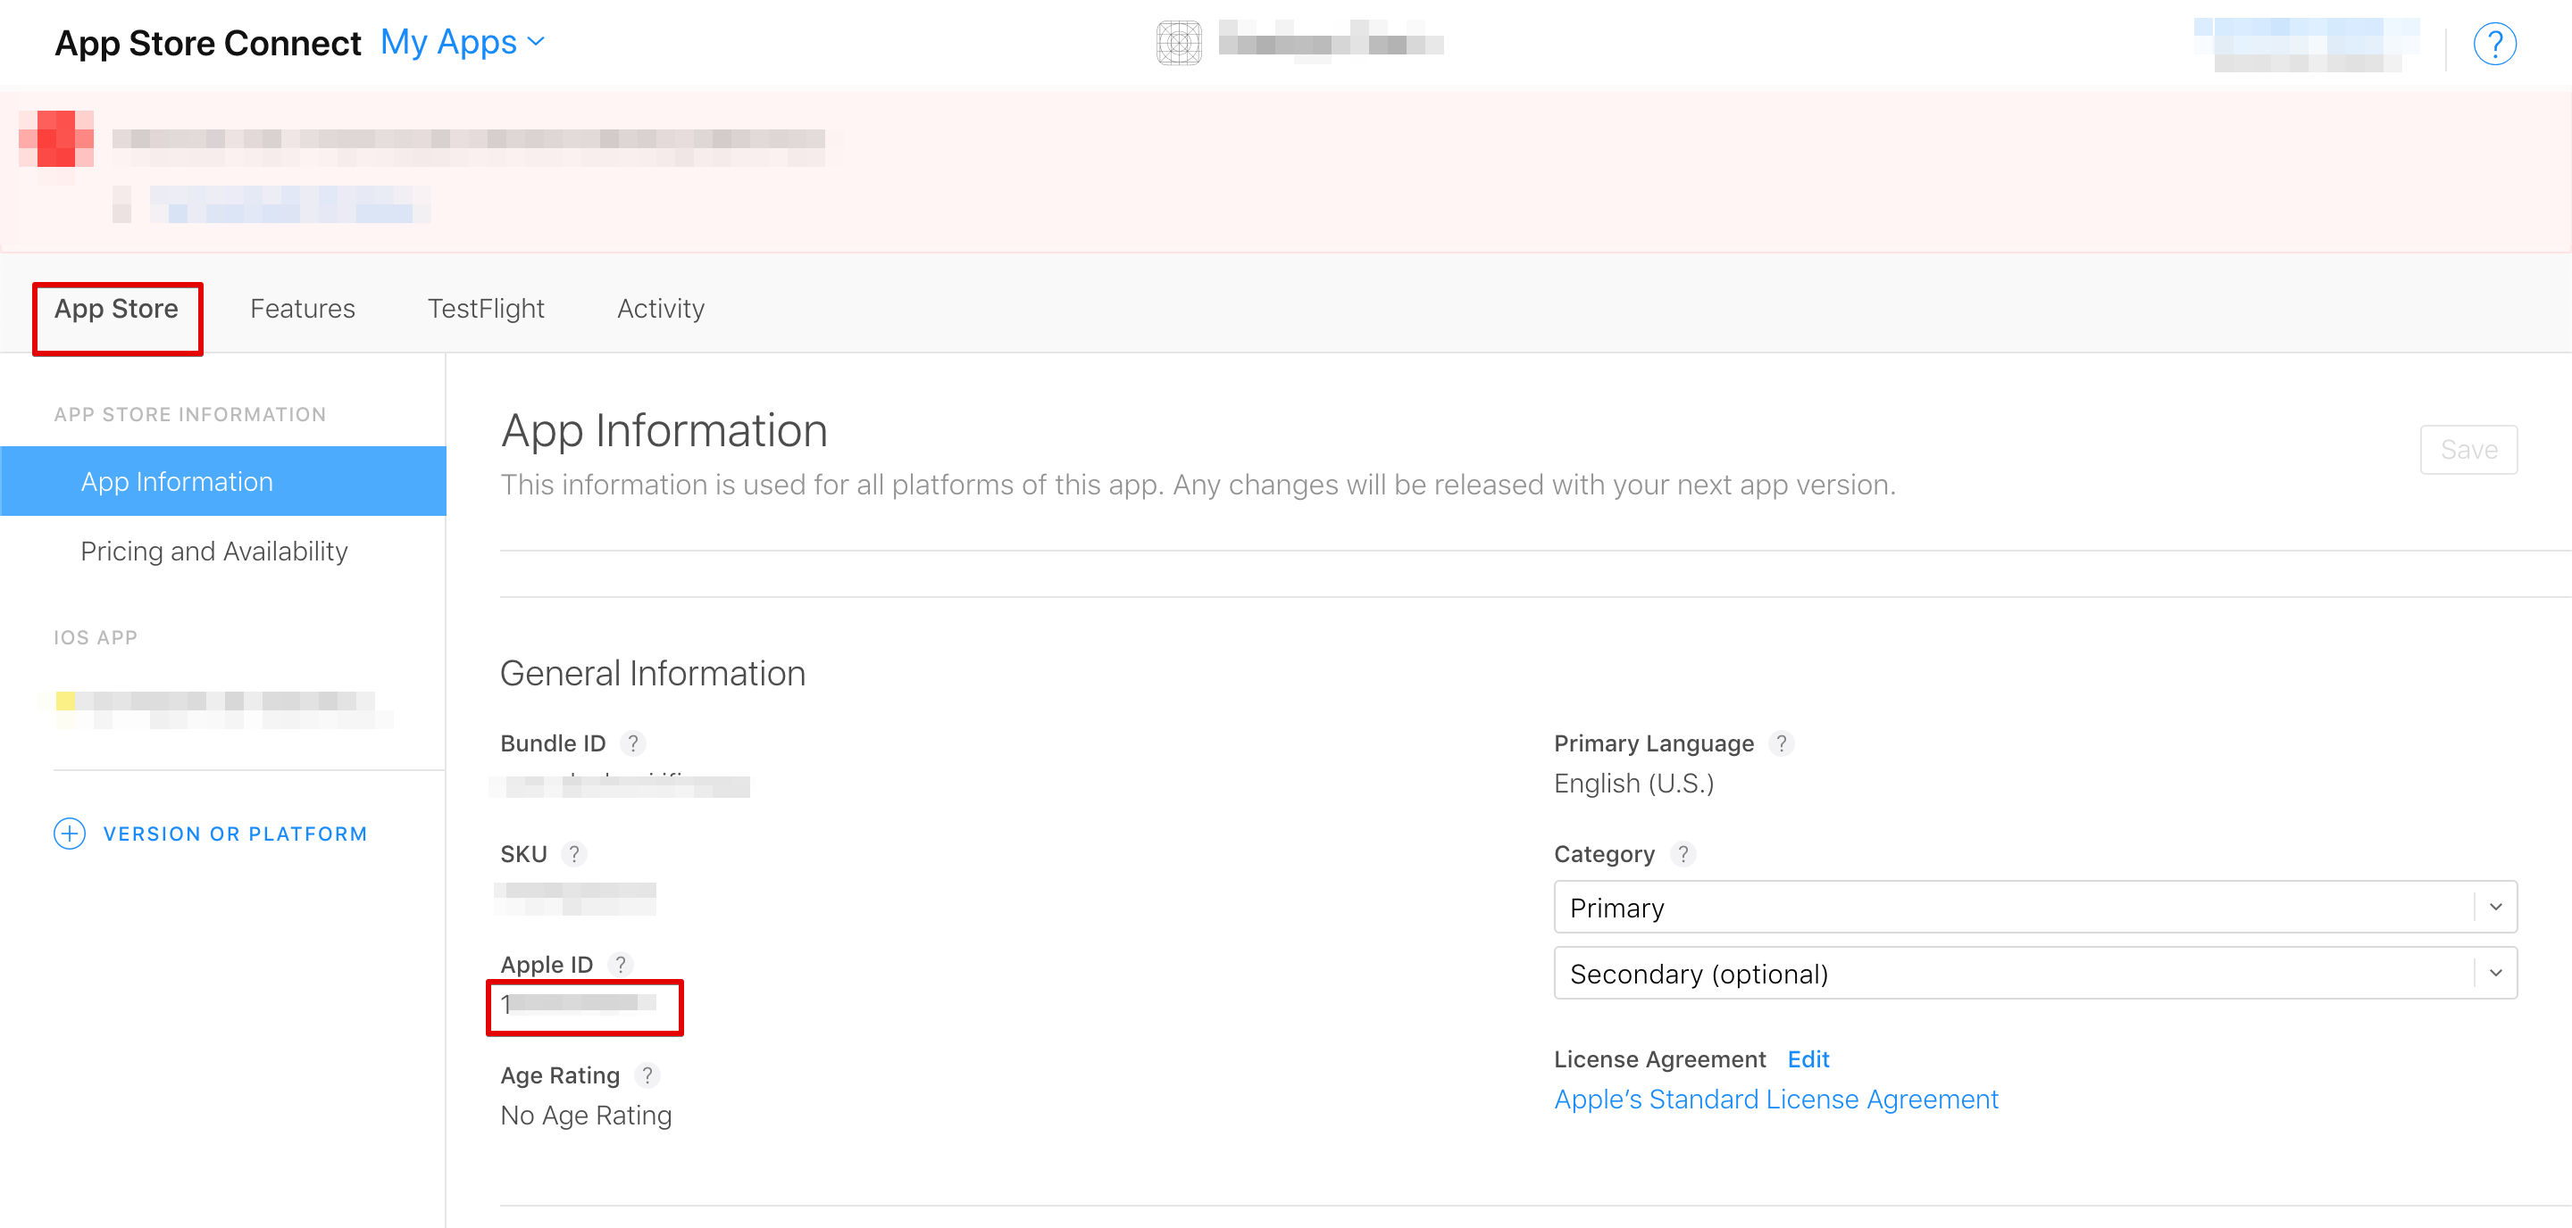This screenshot has height=1228, width=2572.
Task: Open the SKU help tooltip
Action: pos(575,854)
